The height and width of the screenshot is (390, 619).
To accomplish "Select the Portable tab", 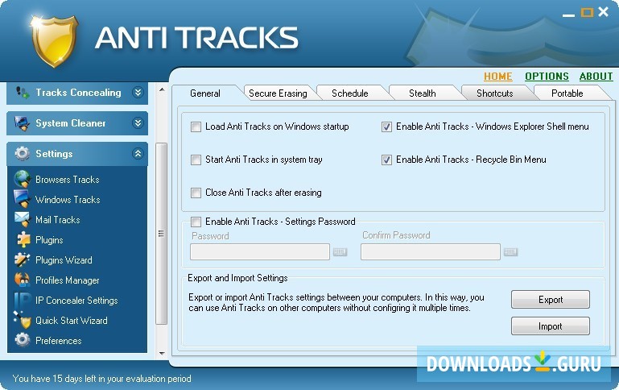I will click(567, 93).
